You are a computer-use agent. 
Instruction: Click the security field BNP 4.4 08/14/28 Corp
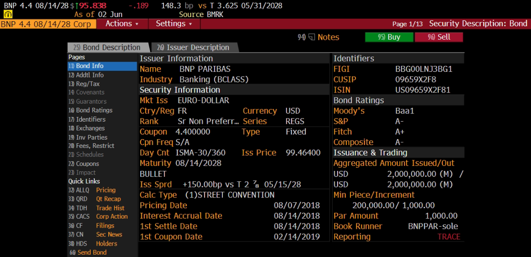(x=48, y=24)
